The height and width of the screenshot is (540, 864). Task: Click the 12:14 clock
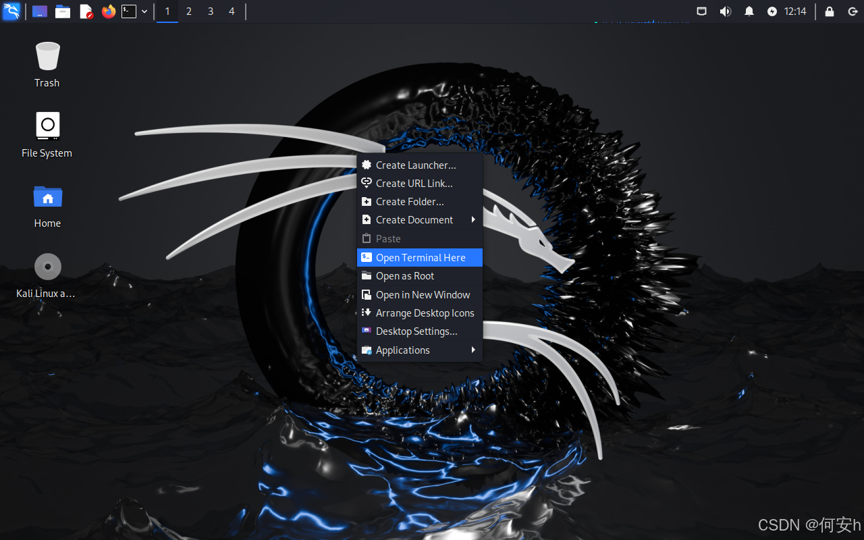tap(795, 11)
